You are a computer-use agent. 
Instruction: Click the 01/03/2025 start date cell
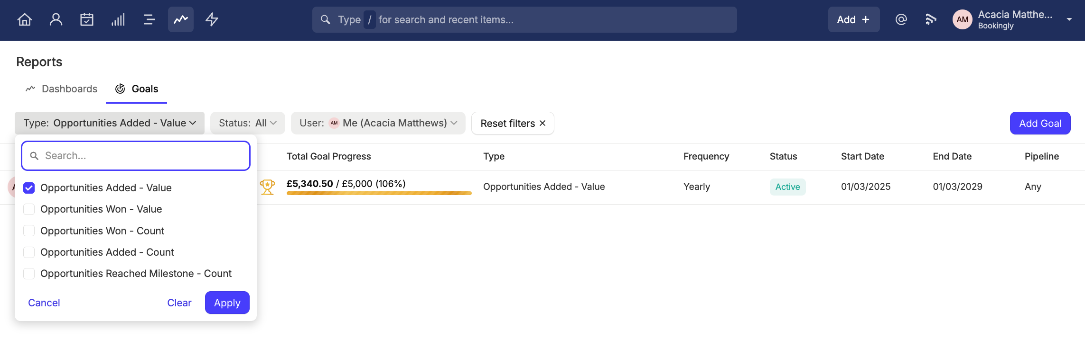866,187
